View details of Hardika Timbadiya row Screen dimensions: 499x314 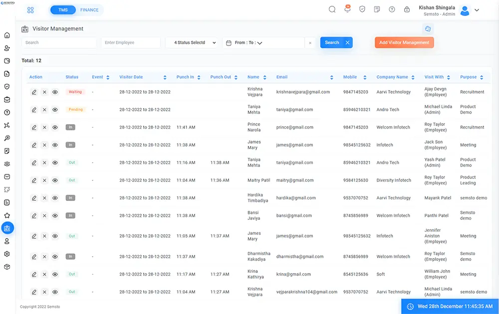55,198
